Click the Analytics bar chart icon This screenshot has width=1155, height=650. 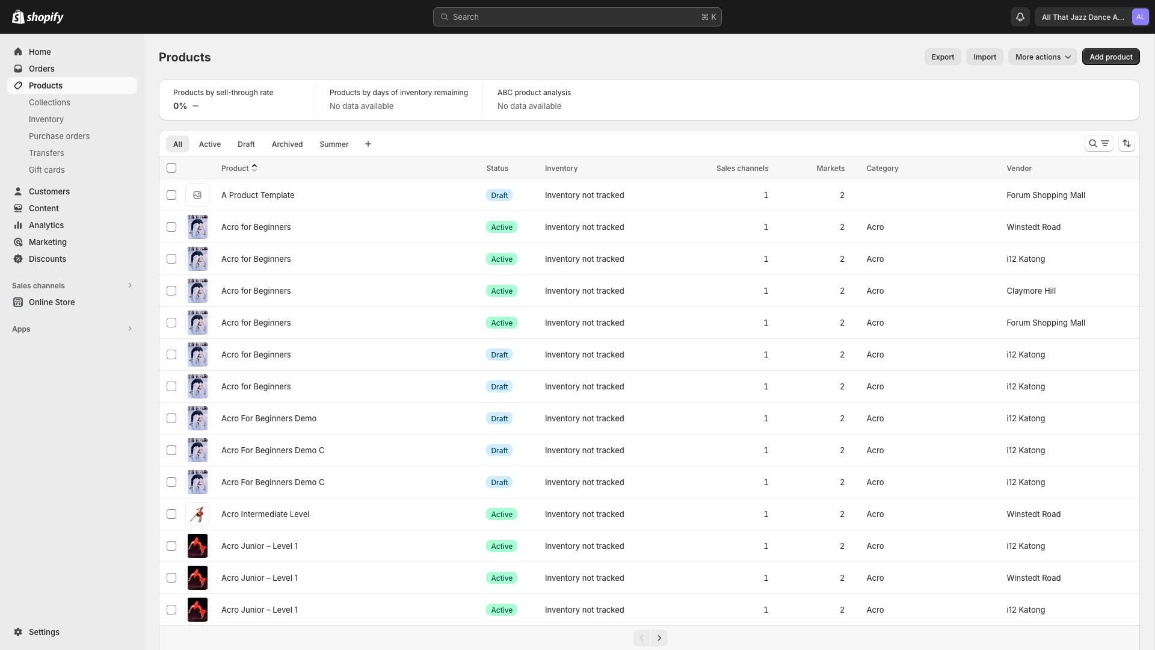pos(18,225)
